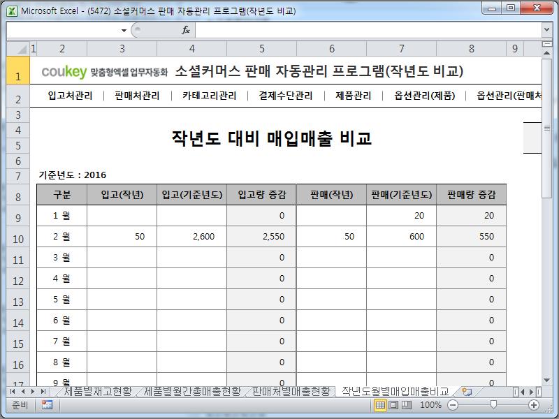Click the 판매량 증감 header cell

tap(471, 195)
